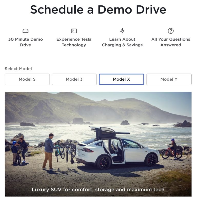Click the open falcon wing door in the photo
This screenshot has height=202, width=197.
(x=109, y=133)
